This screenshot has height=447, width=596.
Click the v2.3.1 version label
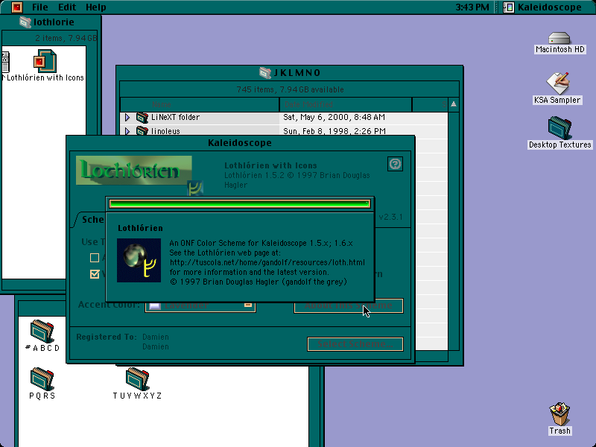(390, 217)
